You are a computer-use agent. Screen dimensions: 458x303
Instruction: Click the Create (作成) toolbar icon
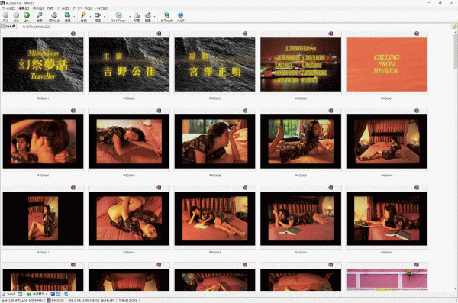pyautogui.click(x=83, y=15)
